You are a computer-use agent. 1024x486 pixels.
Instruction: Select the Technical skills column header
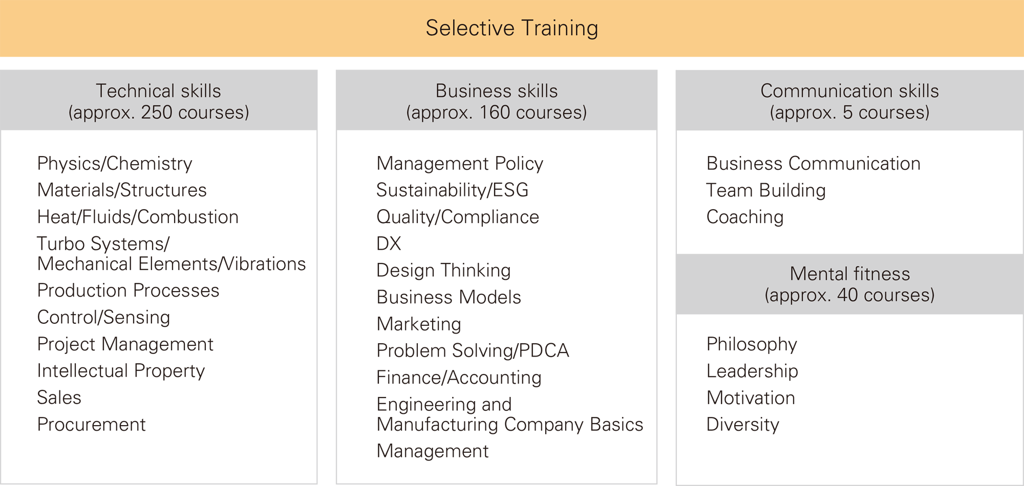[x=159, y=100]
